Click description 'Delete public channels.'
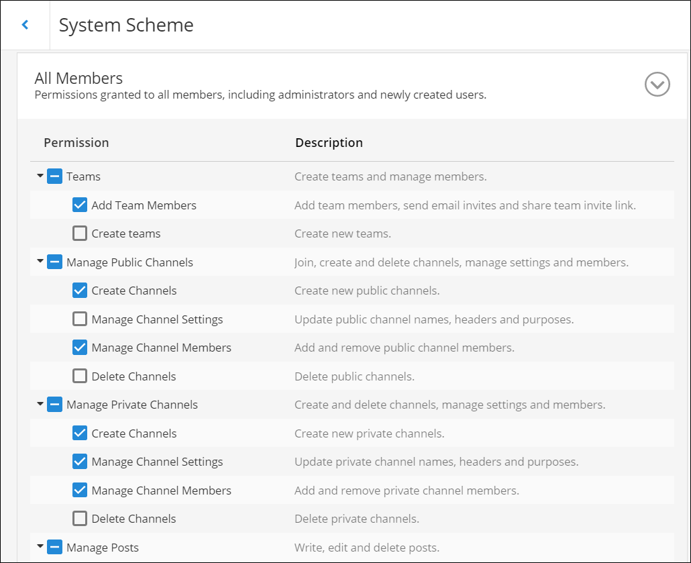The height and width of the screenshot is (563, 691). (x=354, y=376)
